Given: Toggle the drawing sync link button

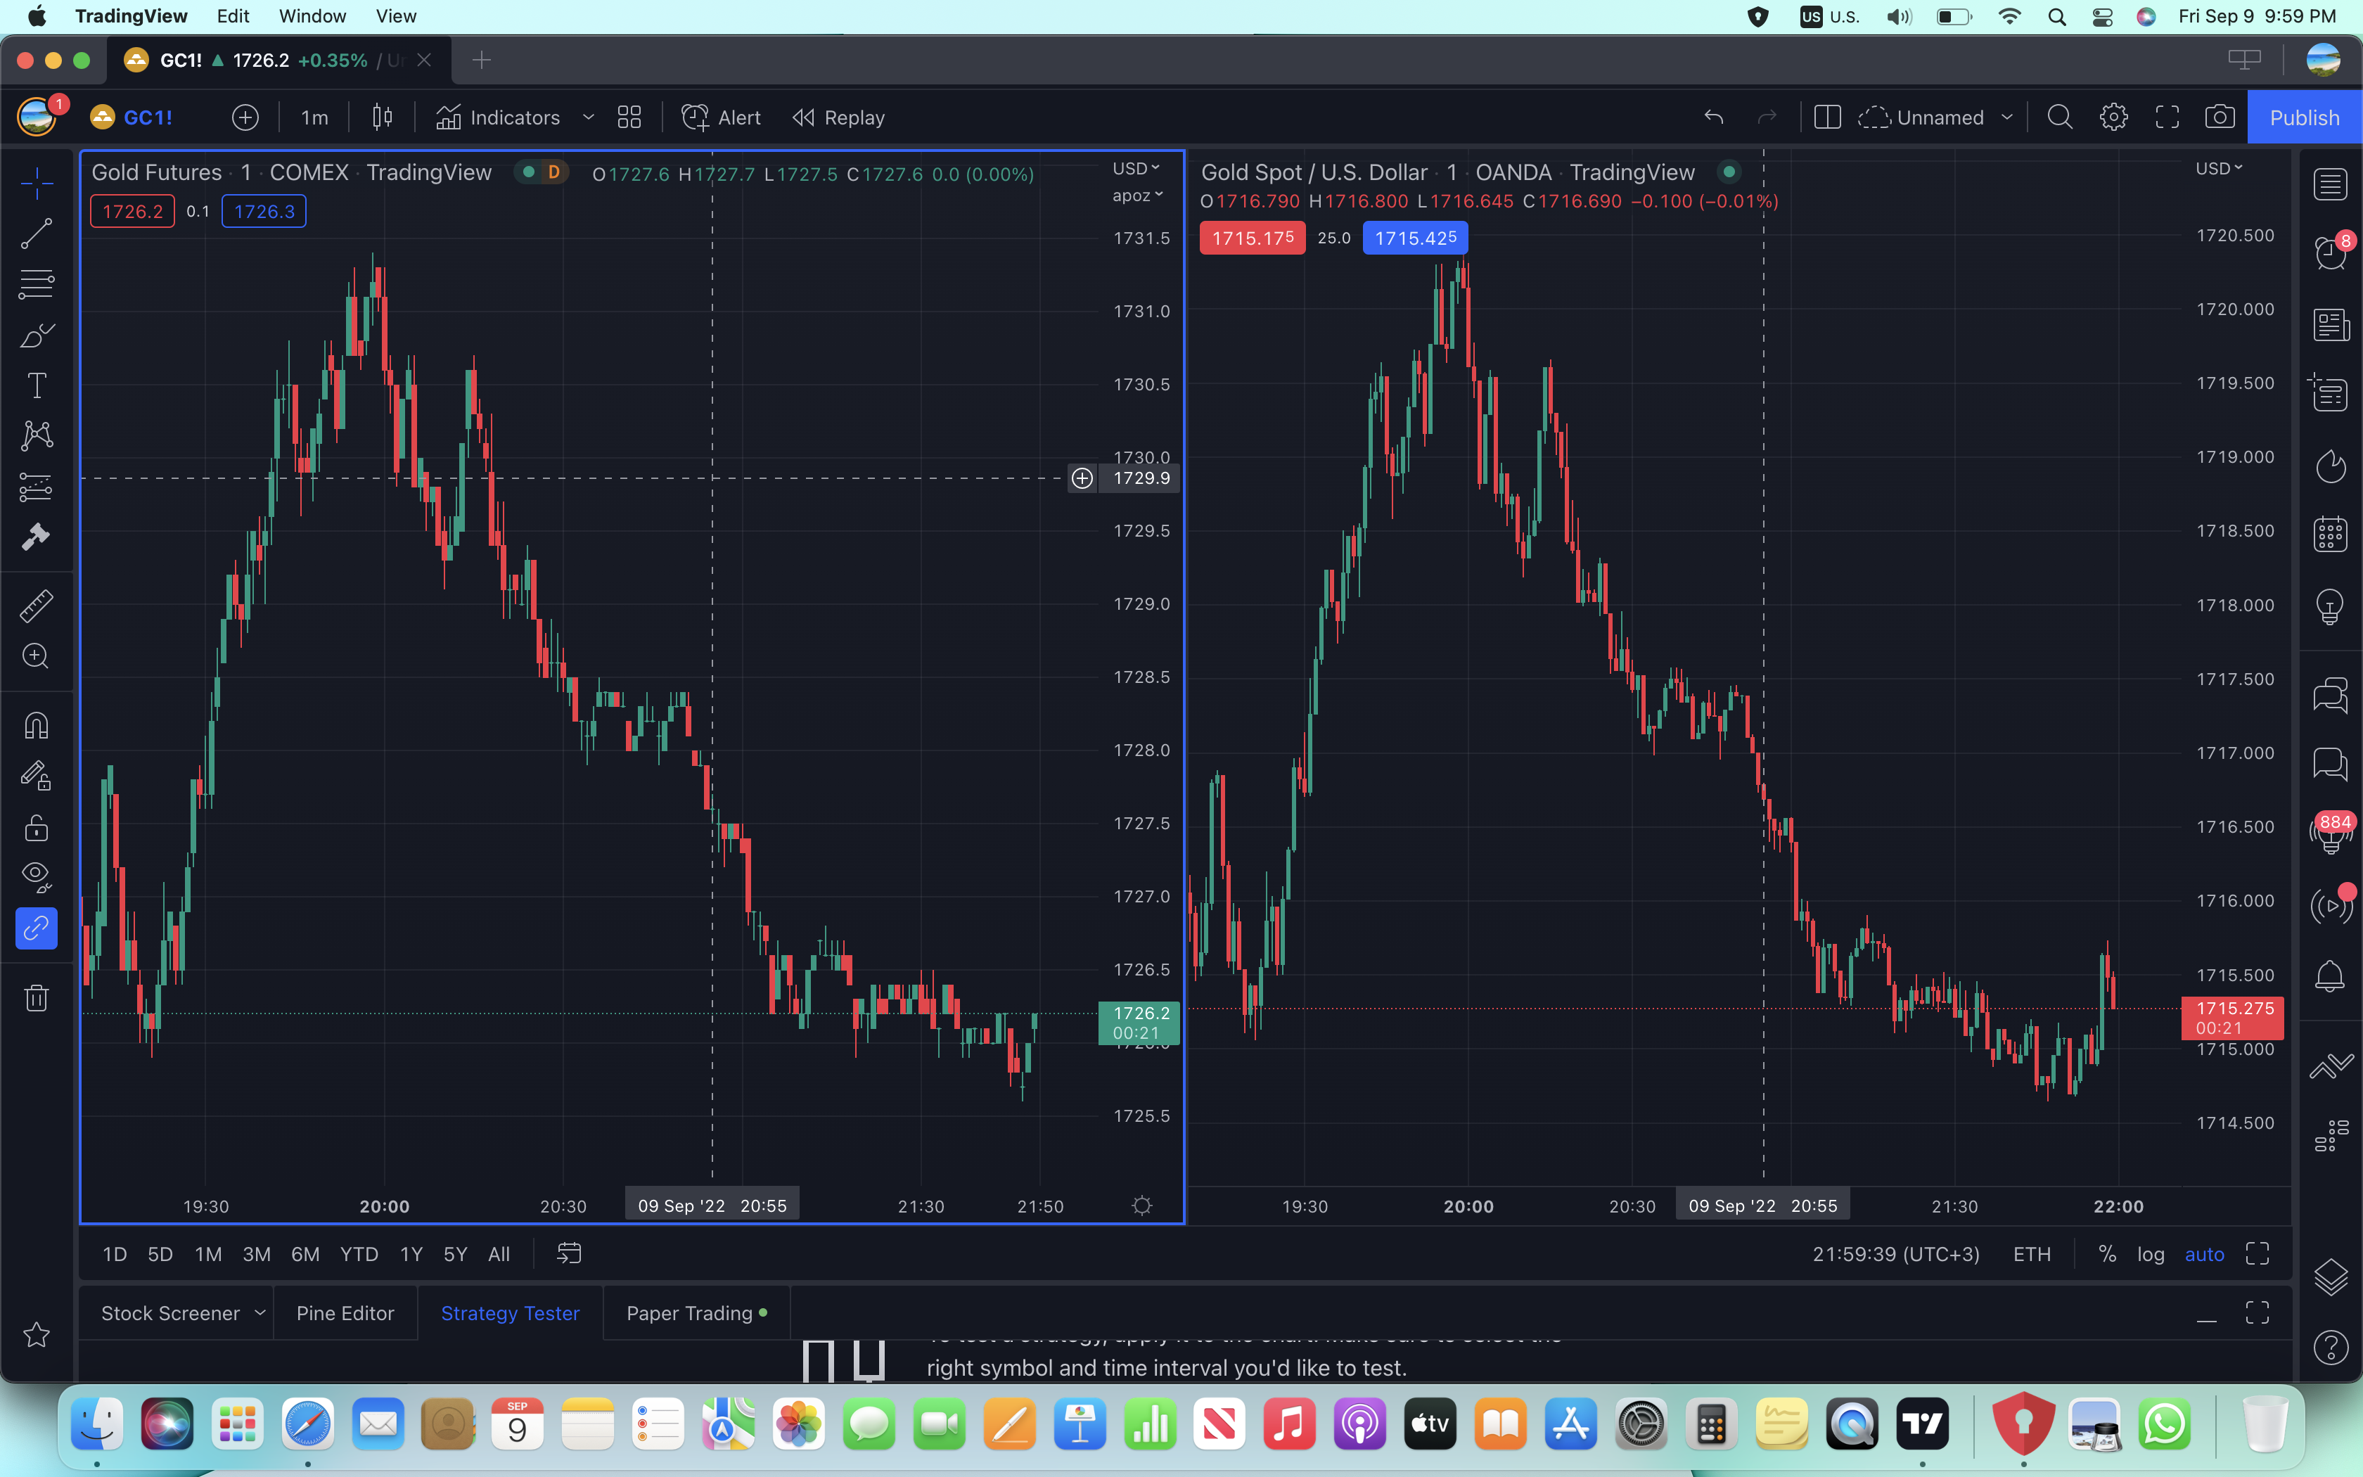Looking at the screenshot, I should 36,928.
